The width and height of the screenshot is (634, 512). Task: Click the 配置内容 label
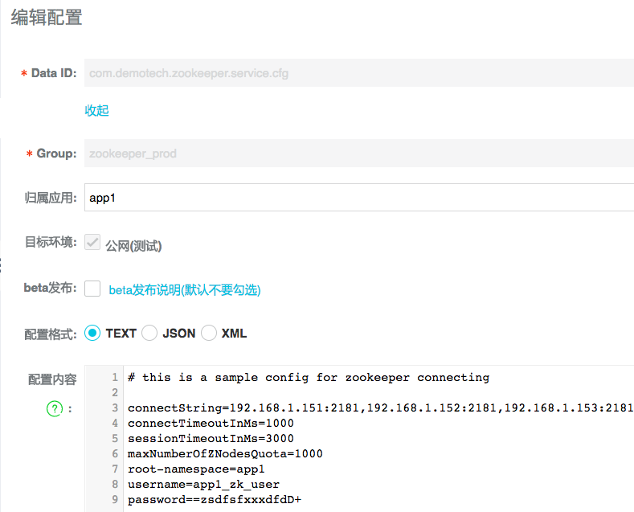point(52,379)
